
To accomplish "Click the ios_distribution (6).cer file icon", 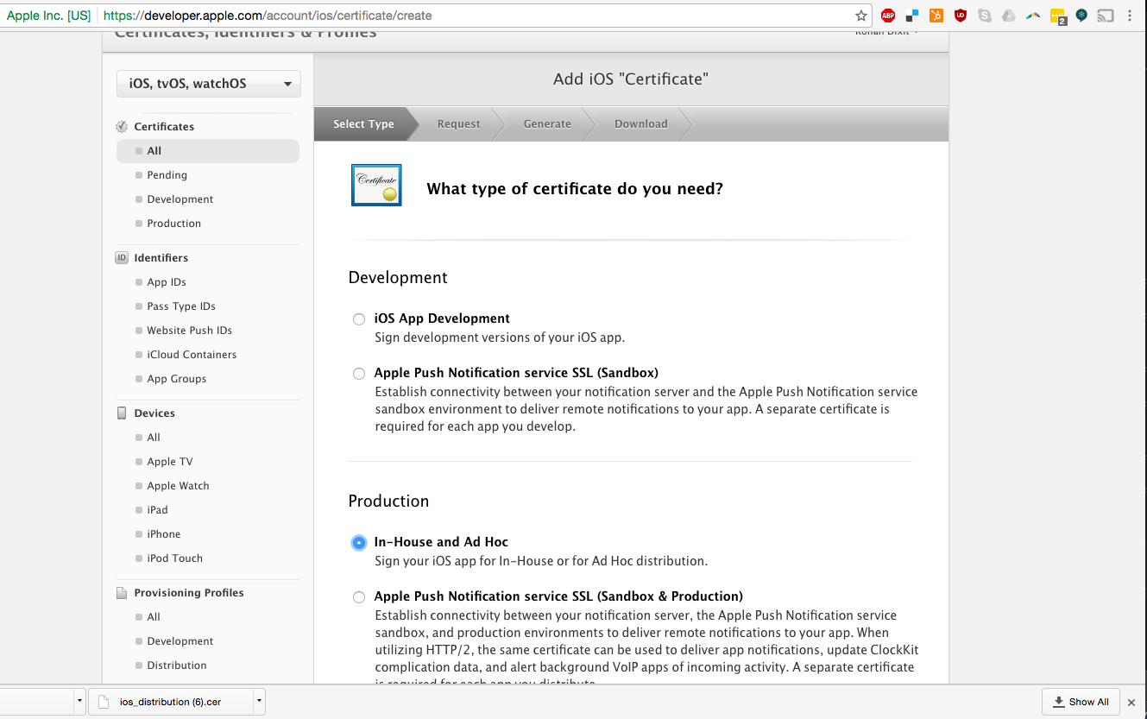I will 104,702.
